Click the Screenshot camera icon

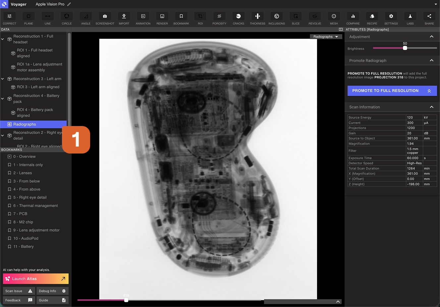pos(105,17)
